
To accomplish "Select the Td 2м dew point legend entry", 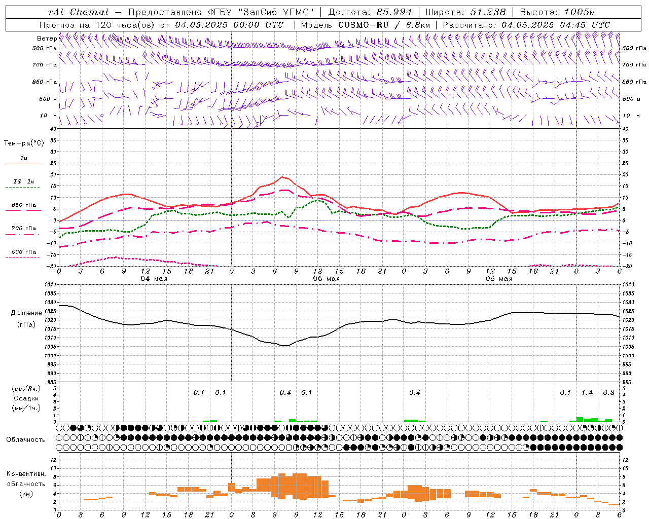I will coord(23,181).
